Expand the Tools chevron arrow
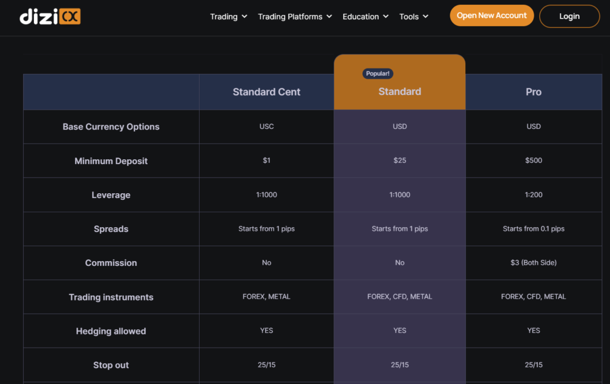Image resolution: width=610 pixels, height=384 pixels. (x=425, y=16)
